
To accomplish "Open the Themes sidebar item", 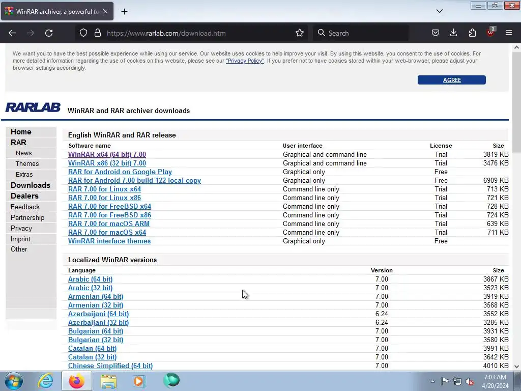I will coord(27,163).
